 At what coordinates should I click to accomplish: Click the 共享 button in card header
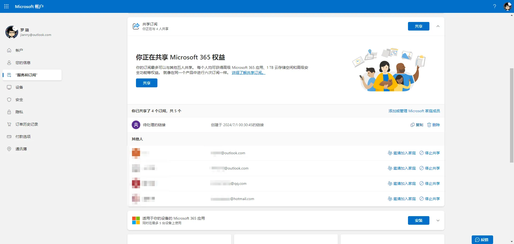click(418, 26)
